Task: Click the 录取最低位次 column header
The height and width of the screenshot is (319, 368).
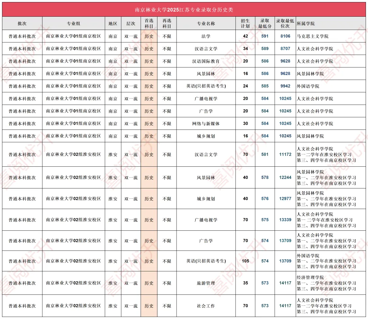Action: coord(285,24)
